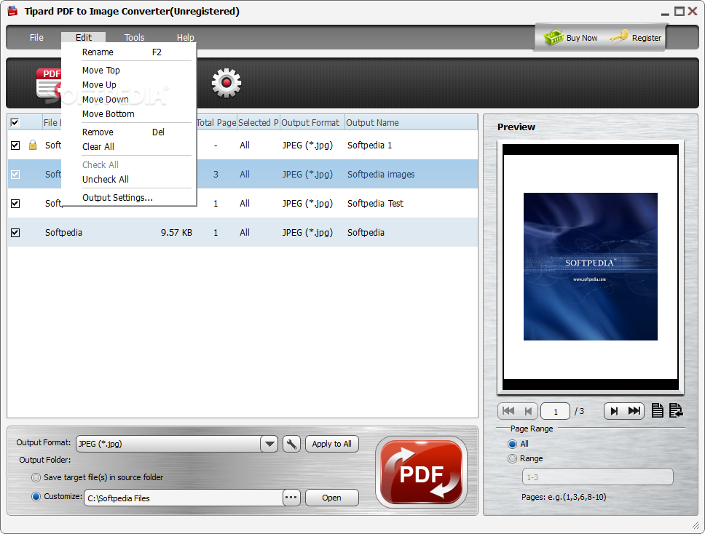Viewport: 705px width, 534px height.
Task: Click the Output Name column header
Action: coord(411,123)
